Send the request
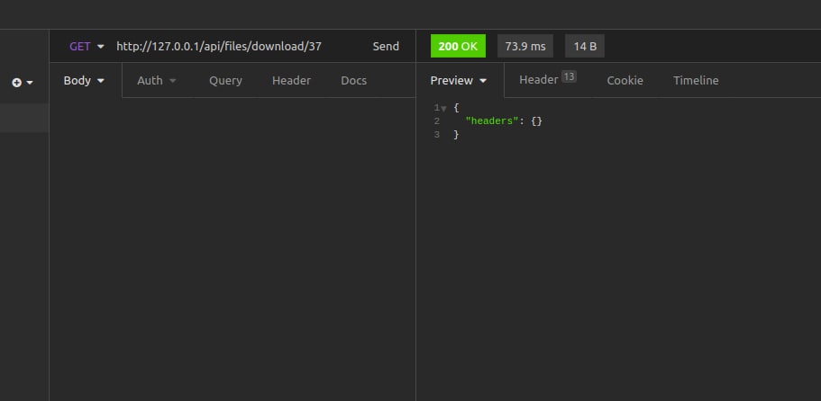 click(386, 47)
